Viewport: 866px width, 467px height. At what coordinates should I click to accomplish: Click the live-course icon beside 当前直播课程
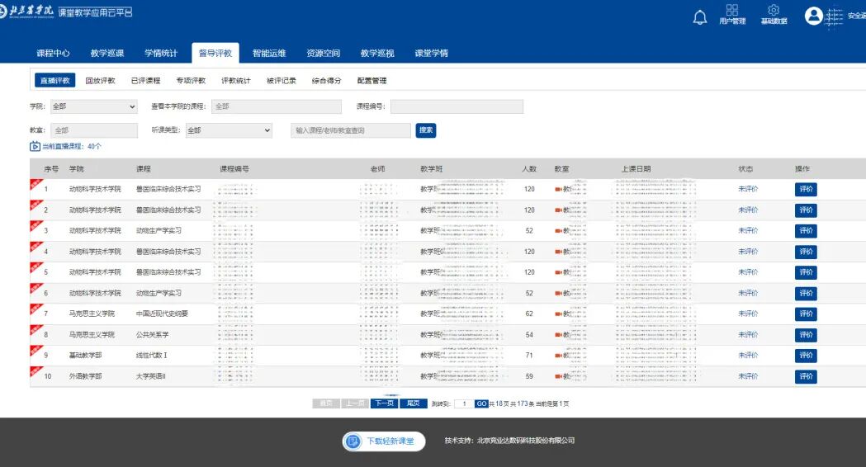pos(35,146)
